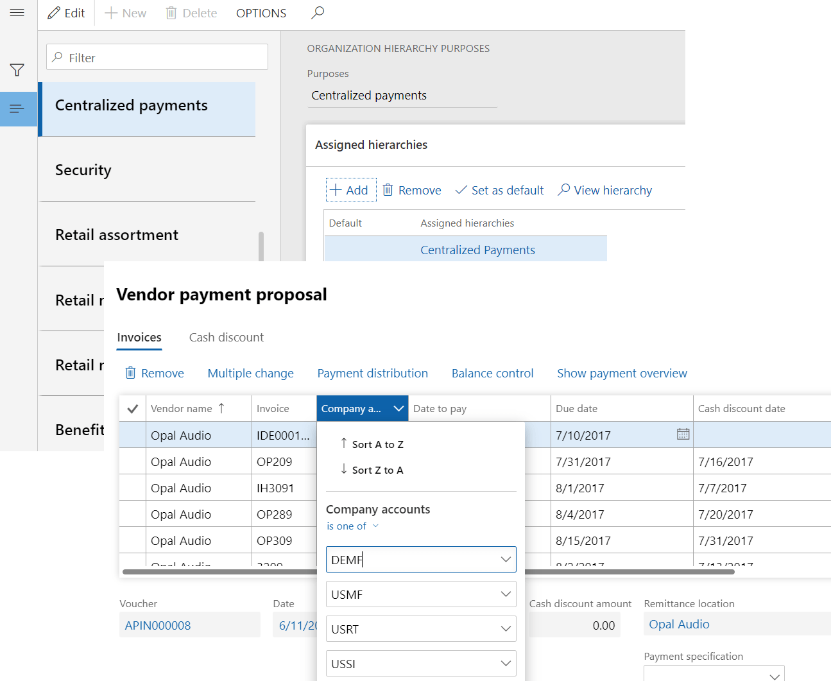Viewport: 831px width, 681px height.
Task: Open calendar picker for due date 7/10/2017
Action: click(683, 435)
